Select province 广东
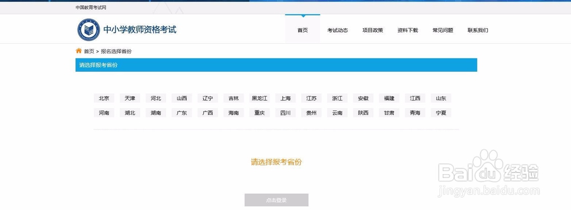This screenshot has width=571, height=210. [x=182, y=113]
